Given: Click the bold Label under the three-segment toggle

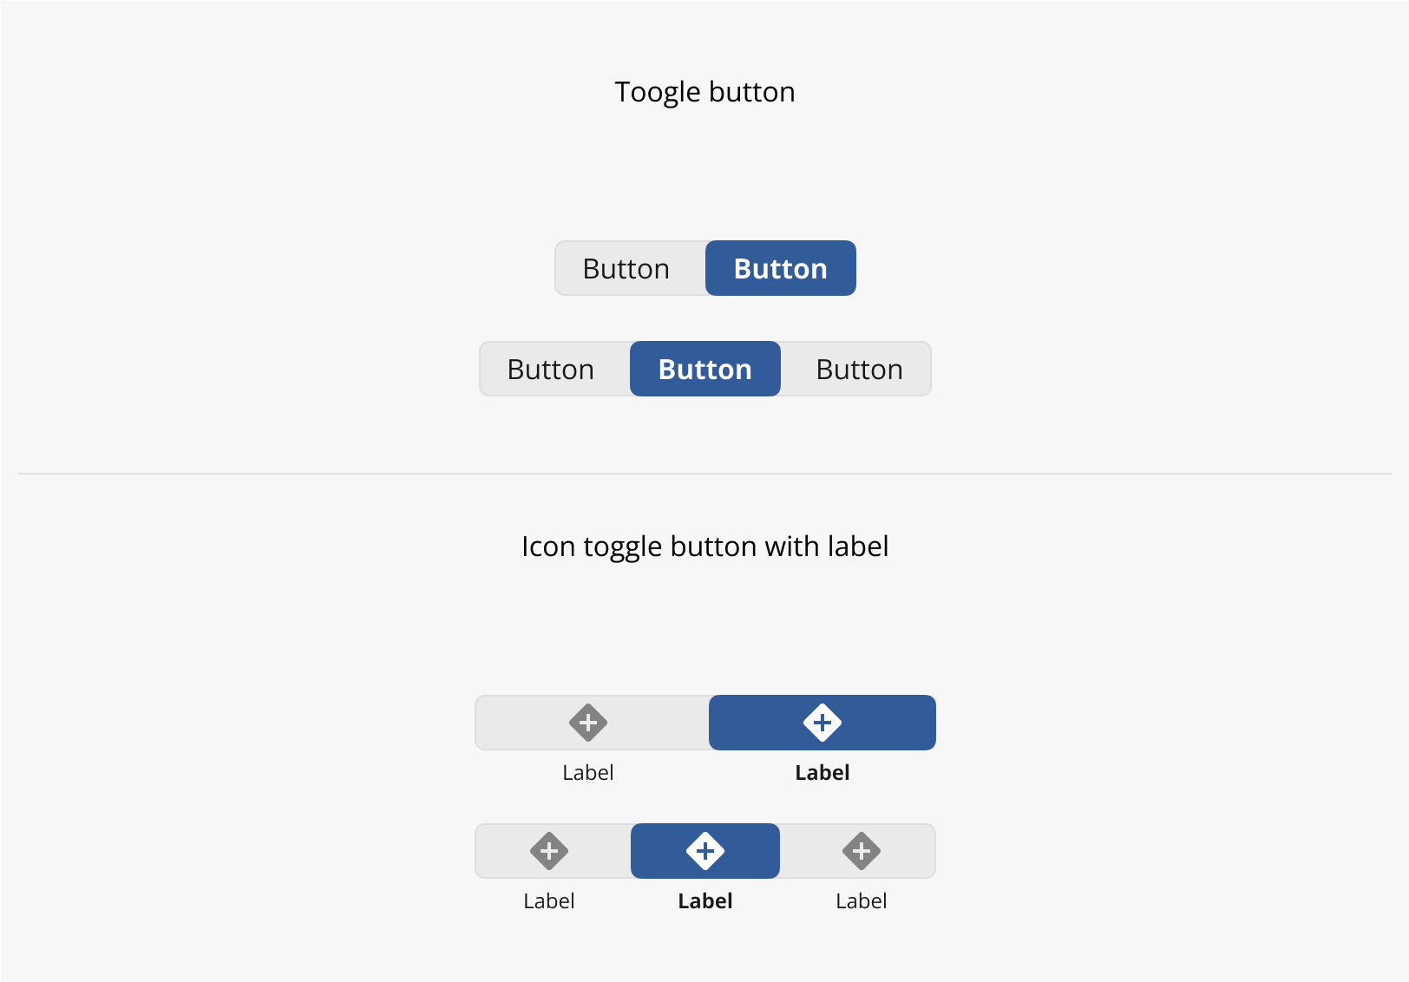Looking at the screenshot, I should click(705, 901).
